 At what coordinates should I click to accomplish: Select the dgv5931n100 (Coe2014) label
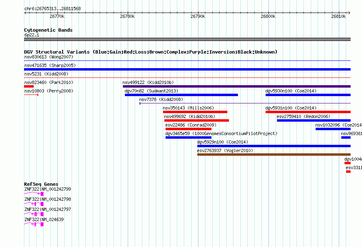291,108
